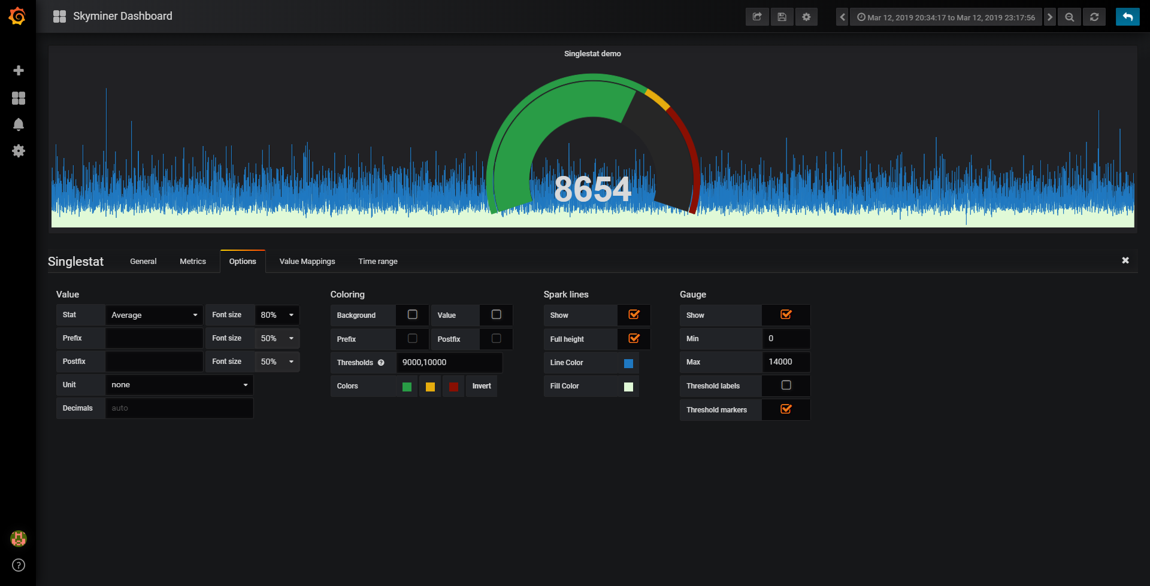Open the Help question mark icon
This screenshot has width=1150, height=586.
tap(19, 565)
